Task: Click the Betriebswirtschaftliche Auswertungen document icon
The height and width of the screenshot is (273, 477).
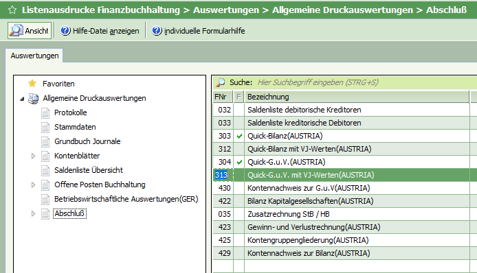Action: [x=45, y=199]
